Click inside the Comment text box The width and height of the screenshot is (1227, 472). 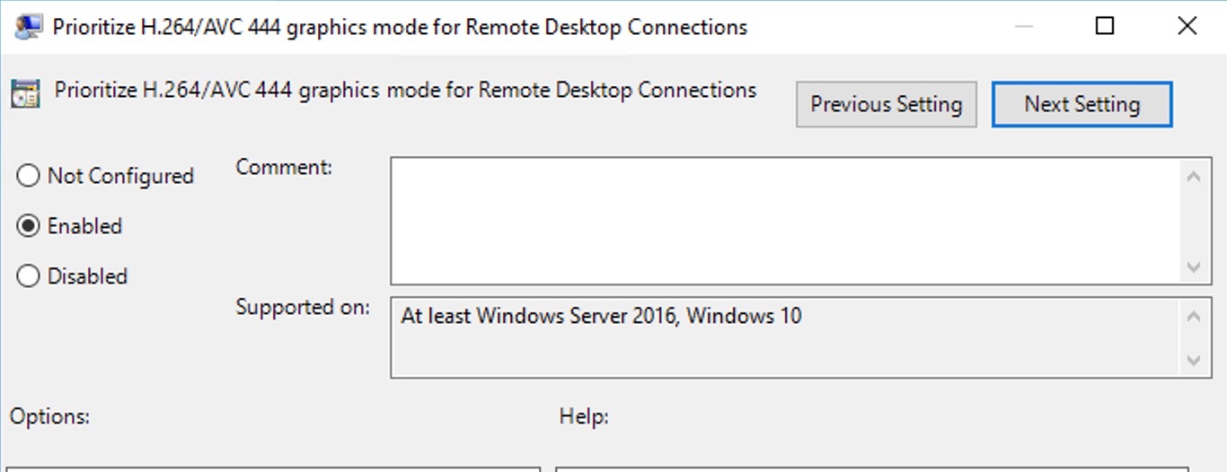click(783, 221)
